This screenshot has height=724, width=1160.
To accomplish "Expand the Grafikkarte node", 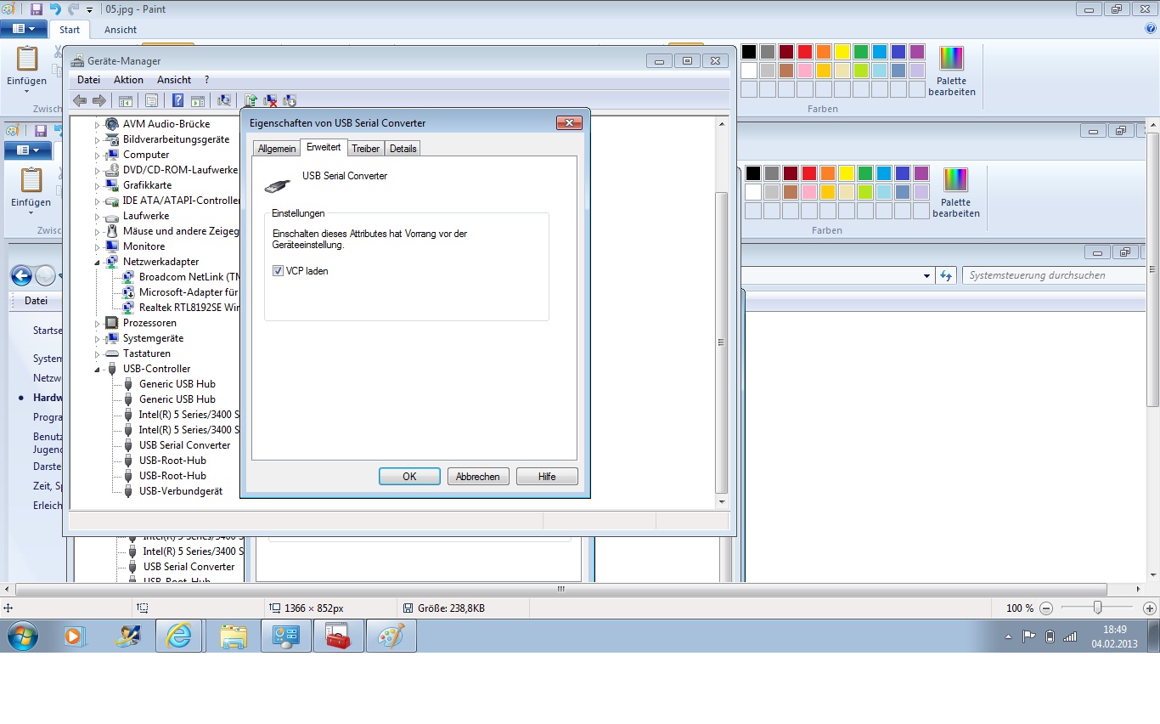I will point(97,185).
